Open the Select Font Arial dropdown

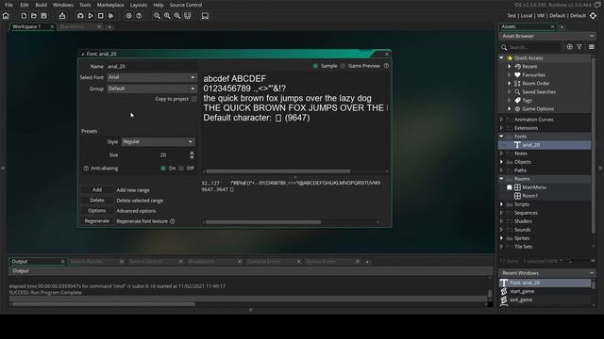pyautogui.click(x=151, y=77)
